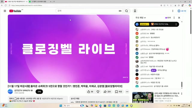Click the page vertical scrollbar thumb
This screenshot has height=108, width=192.
click(191, 22)
